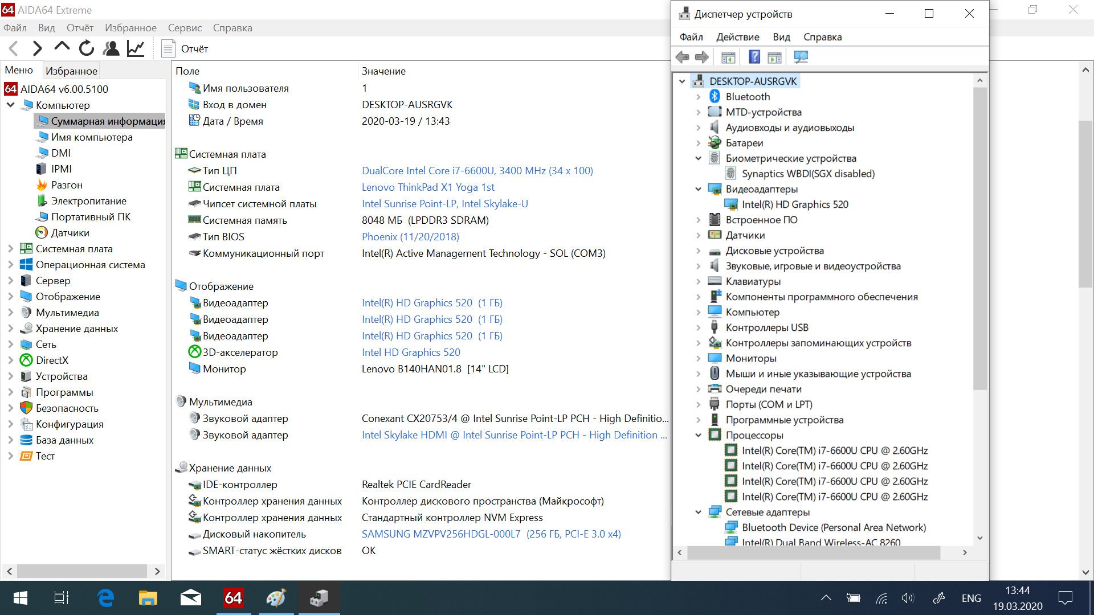Expand Bluetooth node in Device Manager
The height and width of the screenshot is (615, 1094).
[x=699, y=97]
